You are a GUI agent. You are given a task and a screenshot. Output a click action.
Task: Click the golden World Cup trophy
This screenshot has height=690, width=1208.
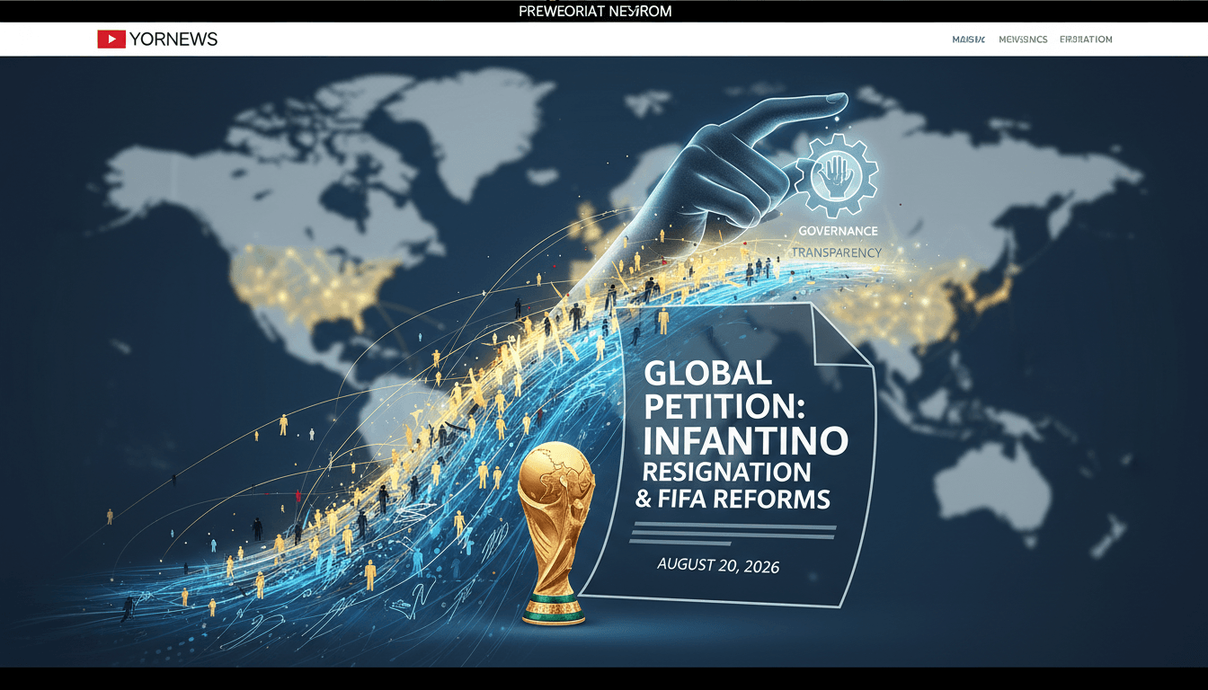pos(555,533)
